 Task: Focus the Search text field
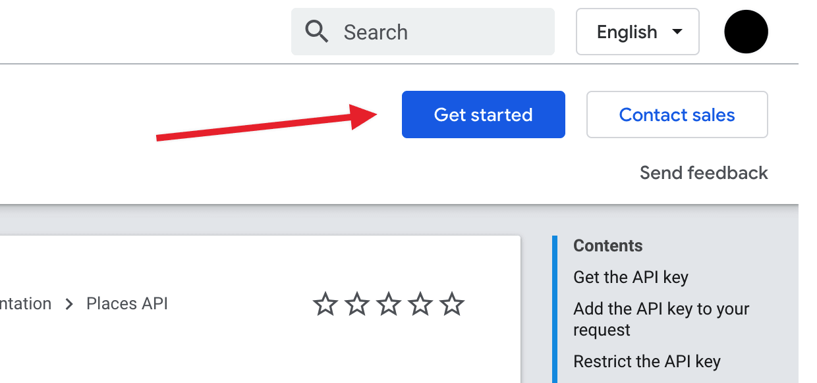pos(435,32)
